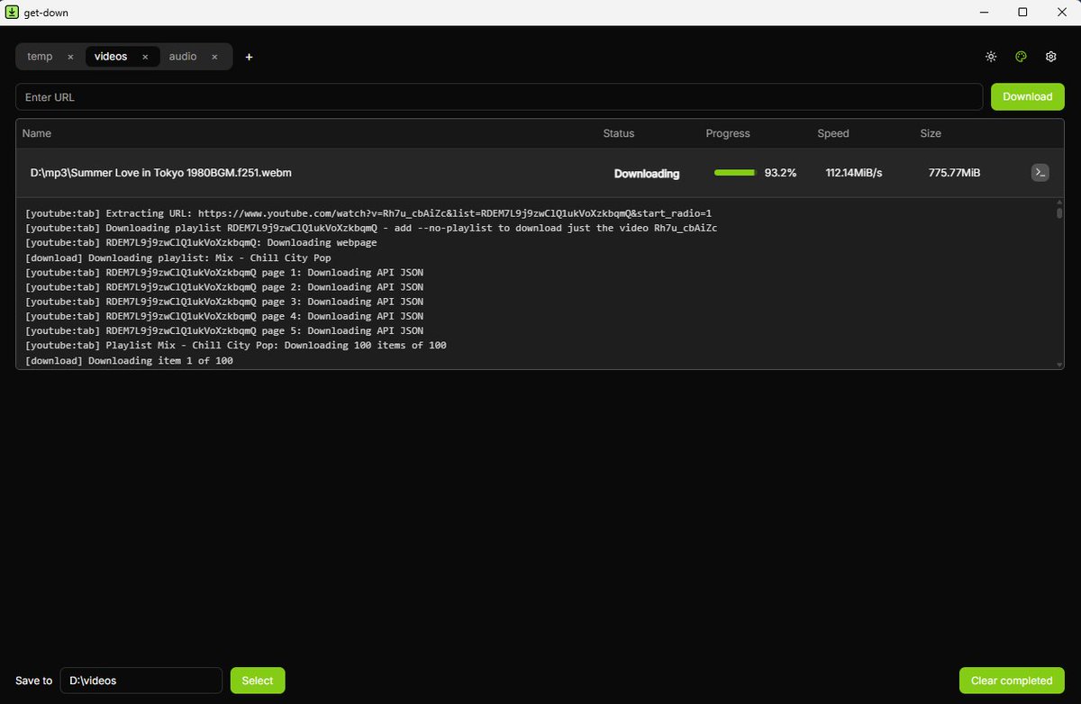The height and width of the screenshot is (704, 1081).
Task: Click the Downloading status text
Action: pos(647,174)
